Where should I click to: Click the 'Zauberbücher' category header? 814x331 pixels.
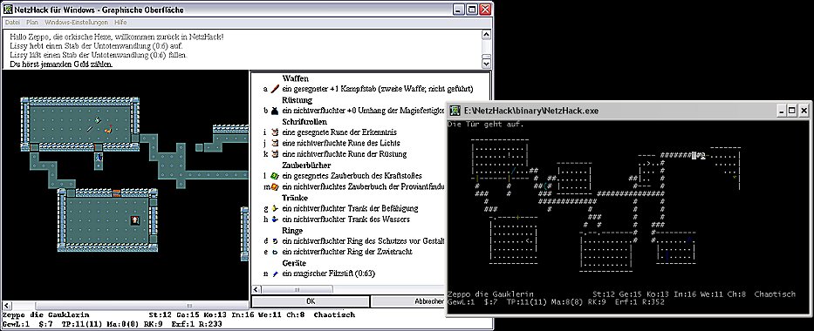(x=306, y=165)
